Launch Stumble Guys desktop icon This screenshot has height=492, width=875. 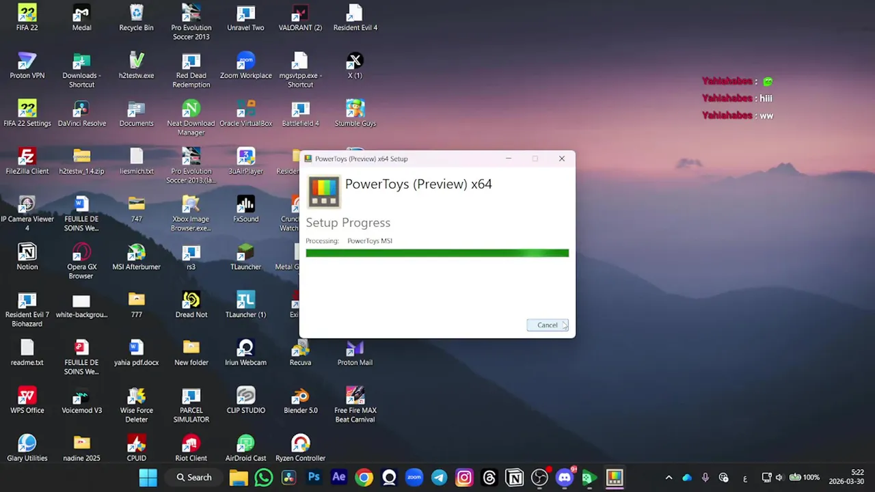click(x=355, y=113)
